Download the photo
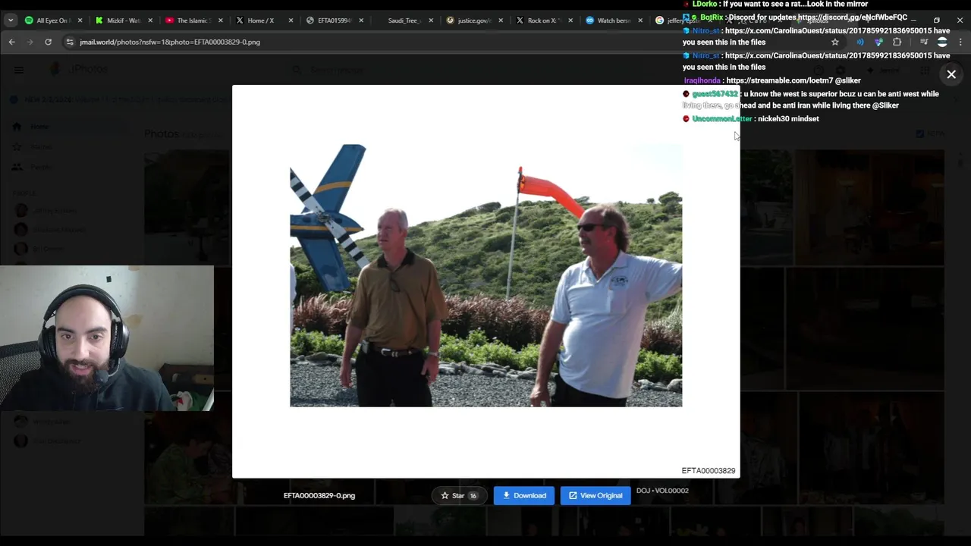971x546 pixels. 524,495
